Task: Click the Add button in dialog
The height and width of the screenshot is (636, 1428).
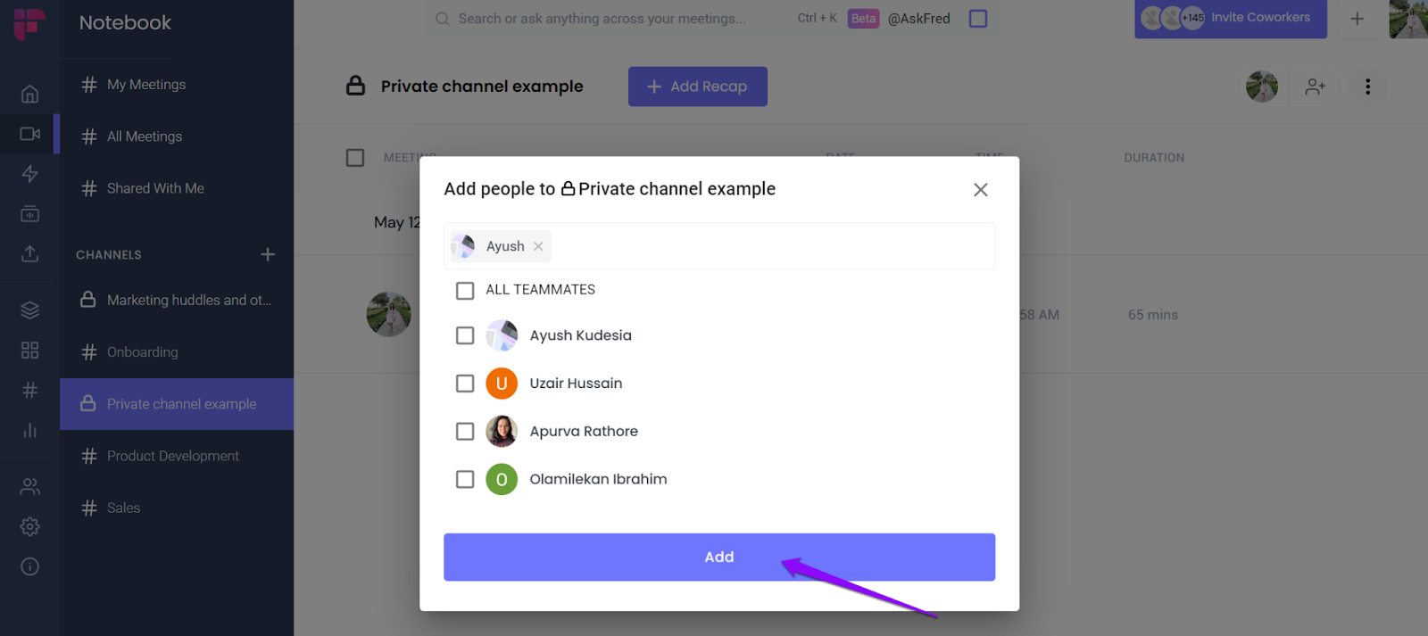Action: (718, 557)
